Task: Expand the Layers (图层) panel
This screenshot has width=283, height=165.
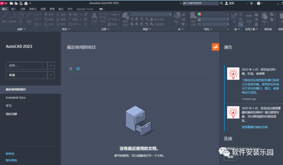Action: (147, 29)
